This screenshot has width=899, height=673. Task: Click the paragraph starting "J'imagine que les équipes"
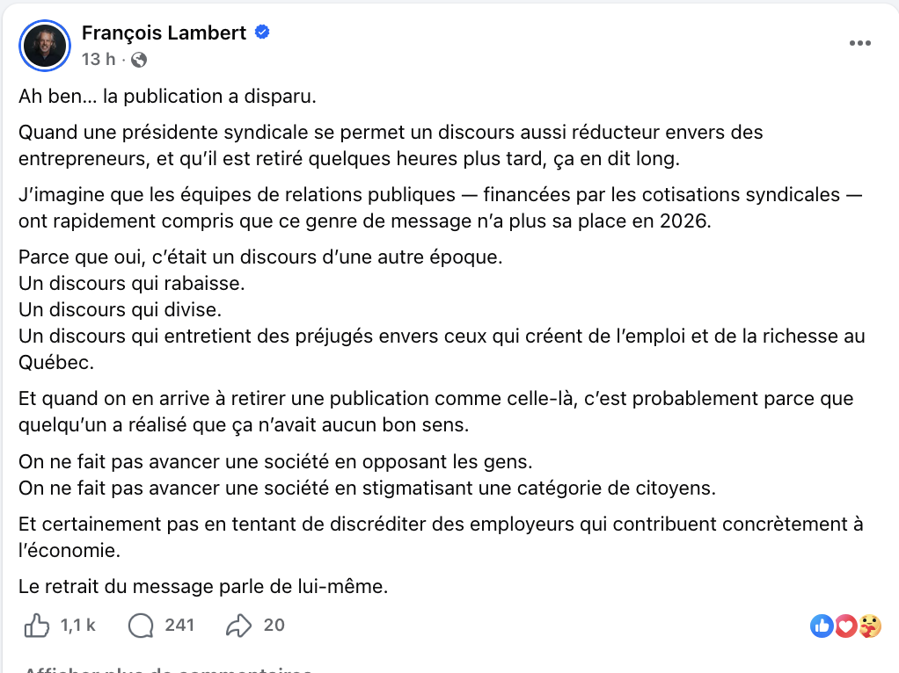pos(440,207)
